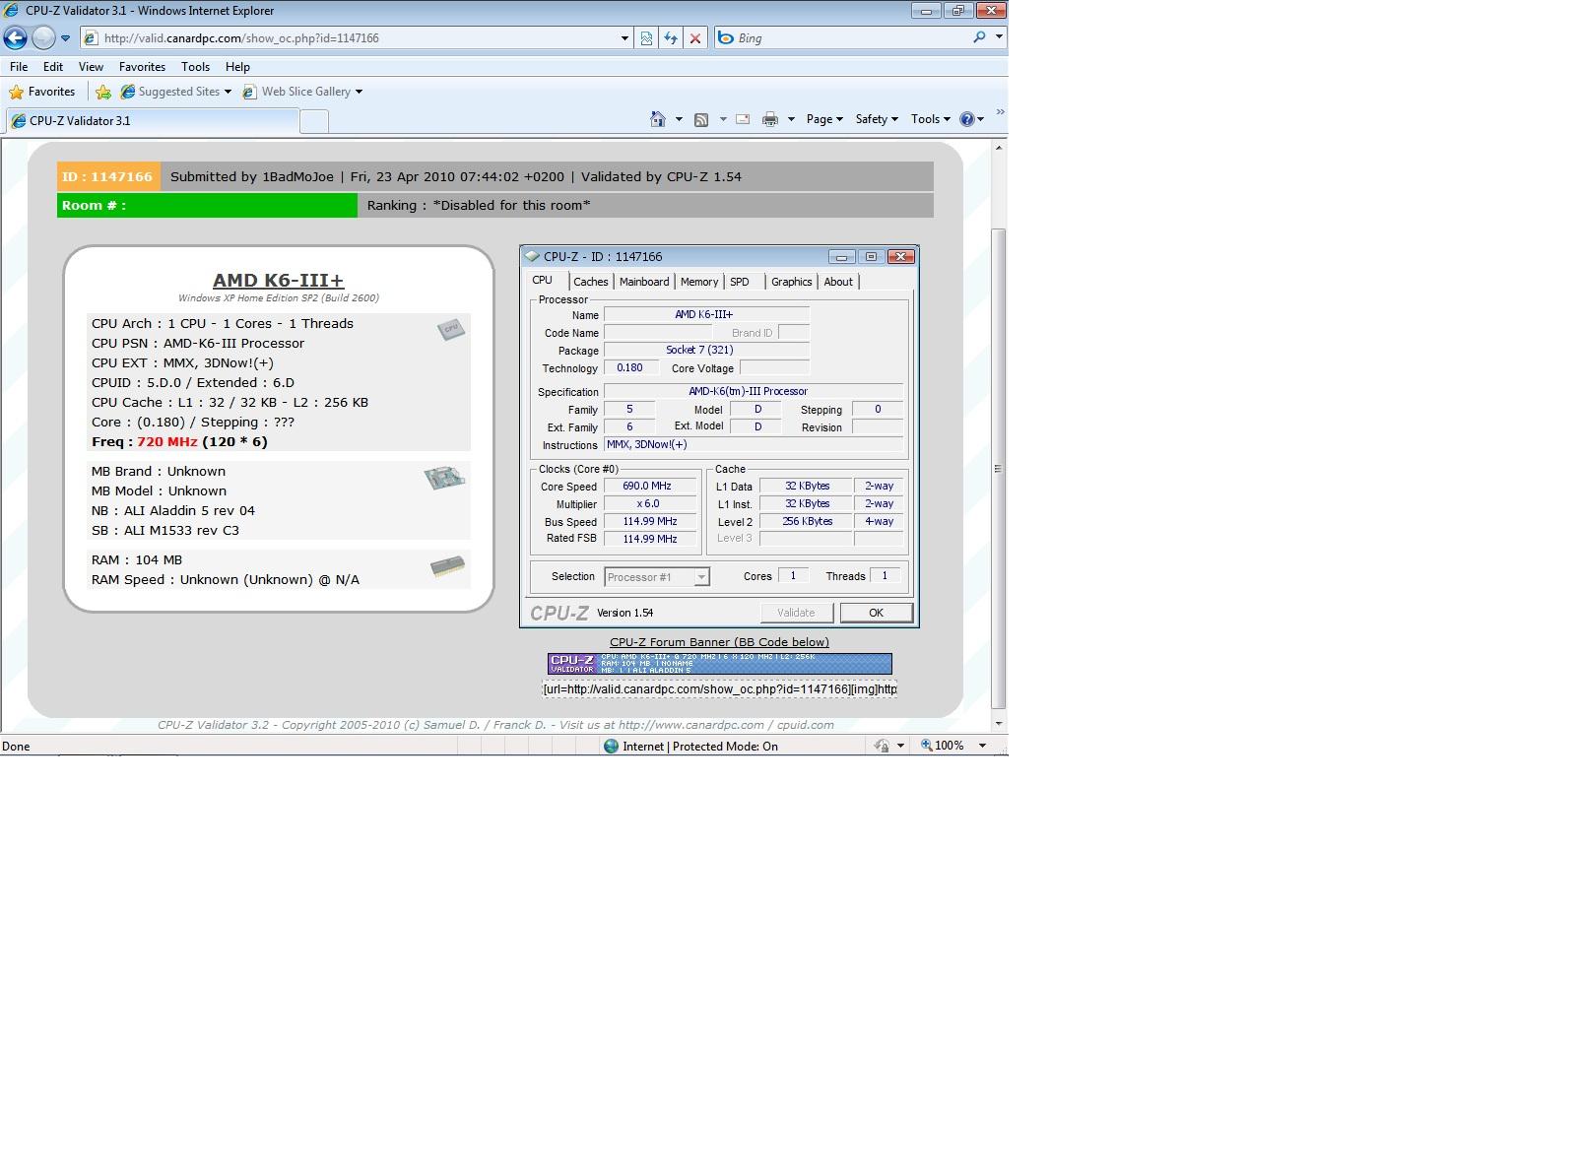
Task: Click the OK button in CPU-Z
Action: (x=876, y=613)
